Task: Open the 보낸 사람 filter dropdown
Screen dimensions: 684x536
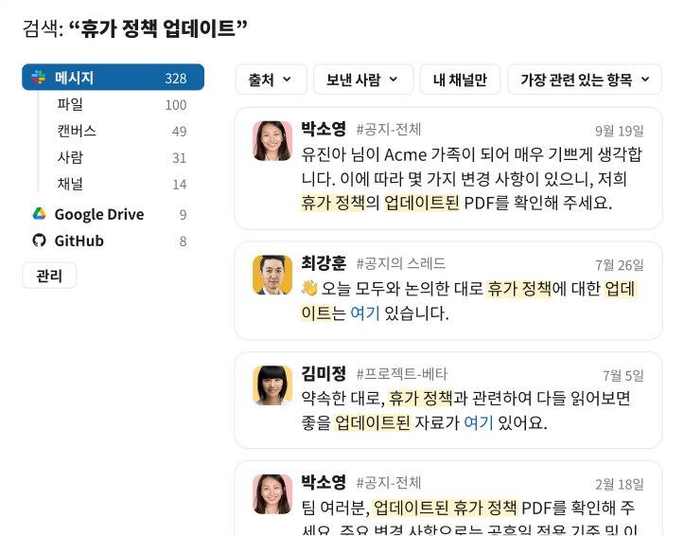Action: tap(363, 80)
